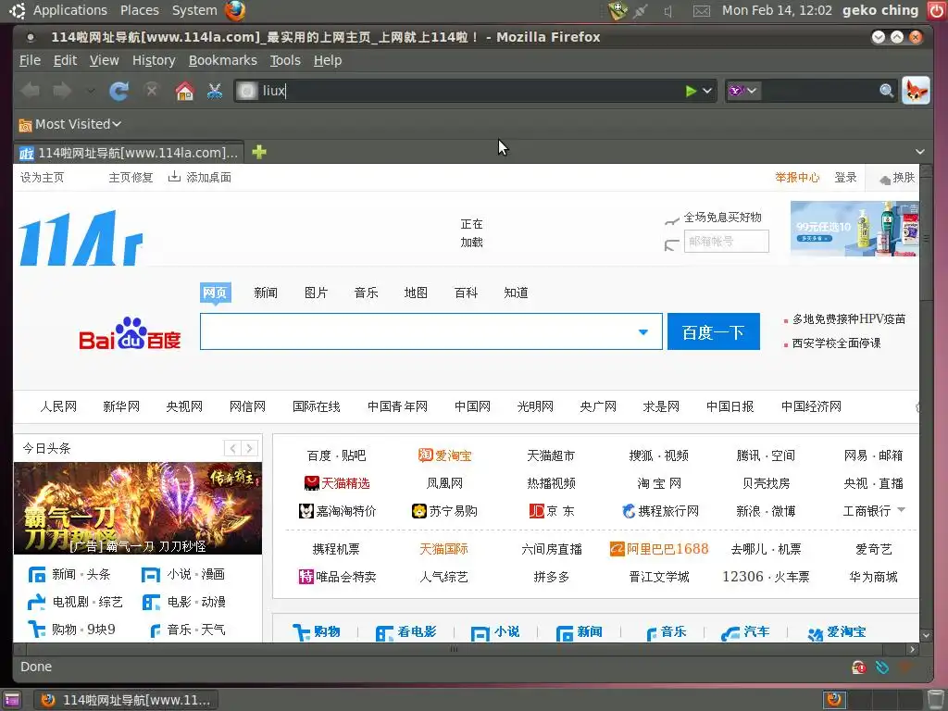Select the 114啦网址导航 browser tab
Image resolution: width=948 pixels, height=711 pixels.
pos(129,153)
